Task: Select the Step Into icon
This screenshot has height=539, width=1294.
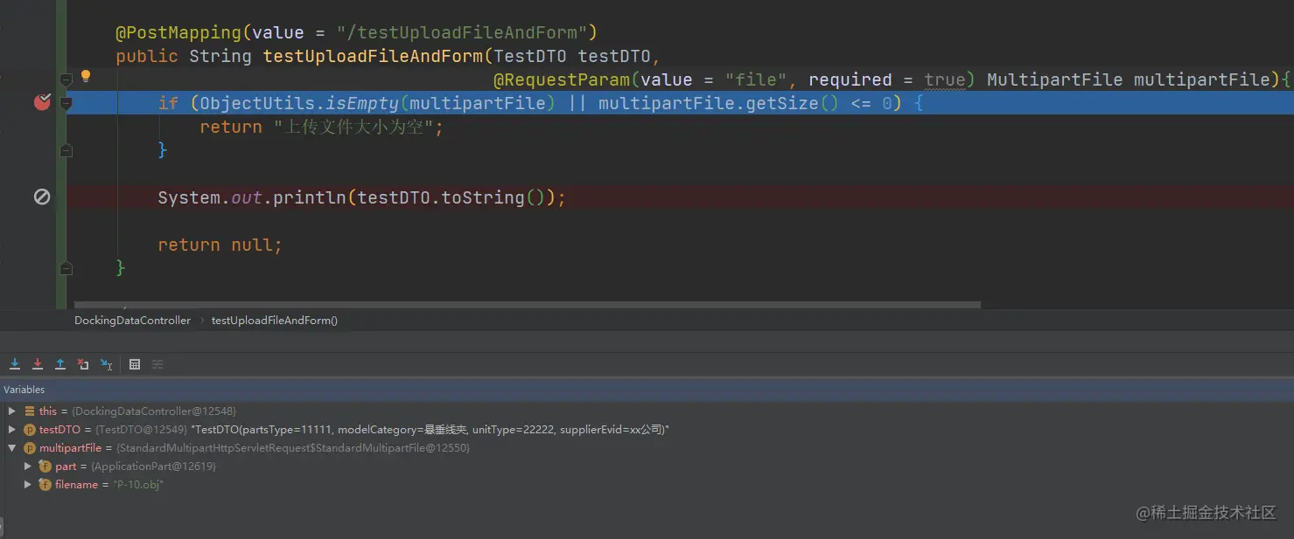Action: click(37, 363)
